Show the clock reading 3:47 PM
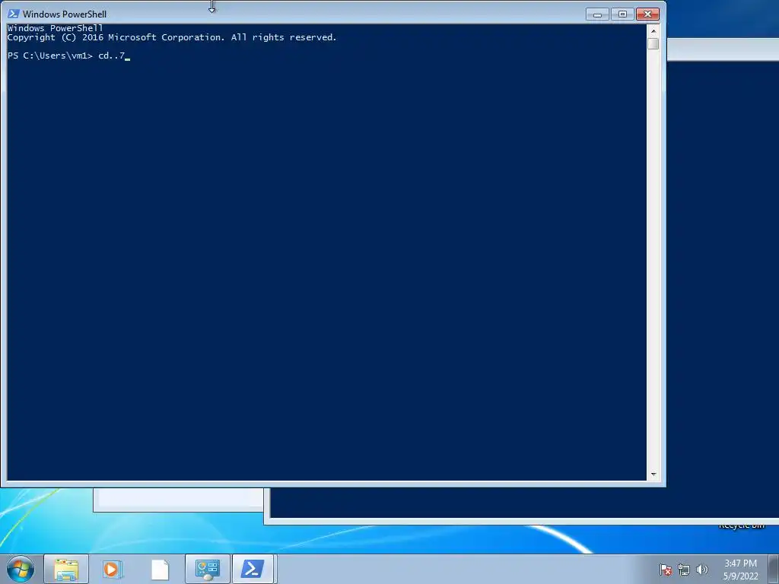This screenshot has width=779, height=584. [x=740, y=563]
